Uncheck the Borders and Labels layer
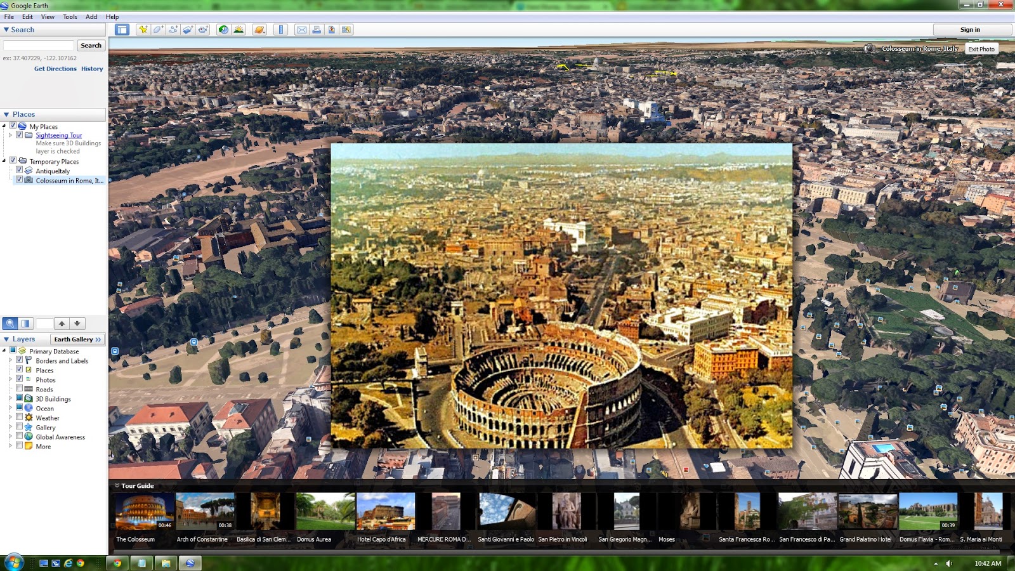The width and height of the screenshot is (1015, 571). click(20, 360)
